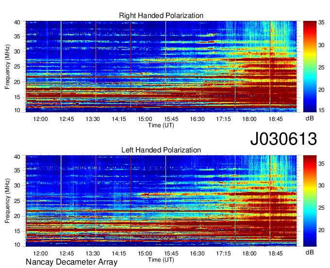Click the 20 value on the top color bar
The width and height of the screenshot is (330, 268).
coord(321,90)
